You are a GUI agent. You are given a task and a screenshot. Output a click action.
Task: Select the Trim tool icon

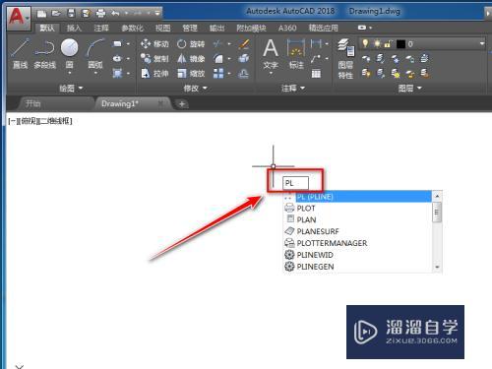pos(217,43)
